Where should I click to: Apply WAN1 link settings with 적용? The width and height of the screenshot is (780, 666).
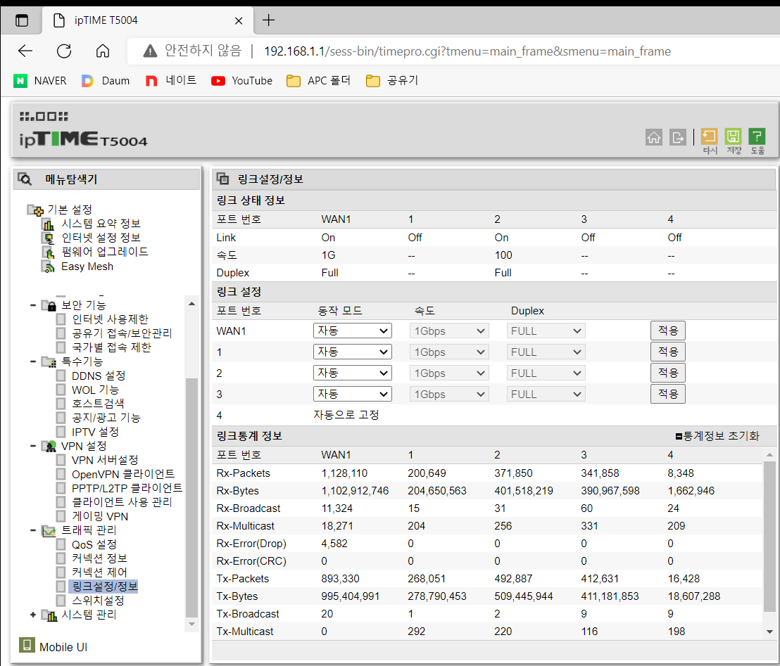coord(667,331)
